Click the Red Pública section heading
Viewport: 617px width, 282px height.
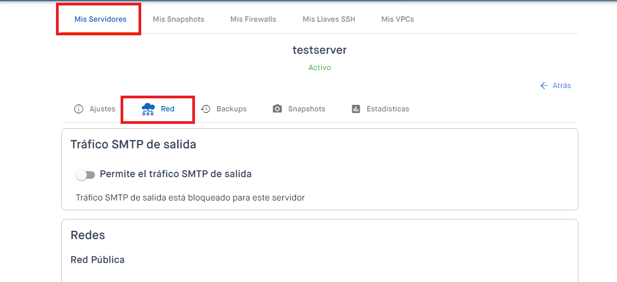click(x=98, y=260)
